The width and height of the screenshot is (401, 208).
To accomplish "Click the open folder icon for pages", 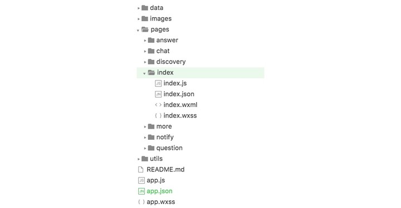I will [145, 29].
